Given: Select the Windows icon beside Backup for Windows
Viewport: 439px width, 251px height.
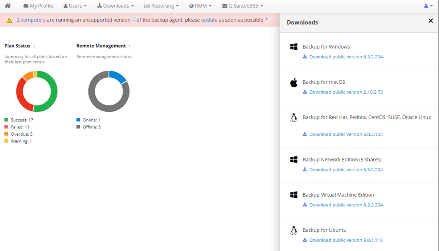Looking at the screenshot, I should [294, 46].
